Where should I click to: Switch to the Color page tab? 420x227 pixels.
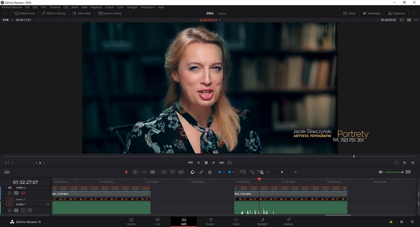click(x=236, y=221)
